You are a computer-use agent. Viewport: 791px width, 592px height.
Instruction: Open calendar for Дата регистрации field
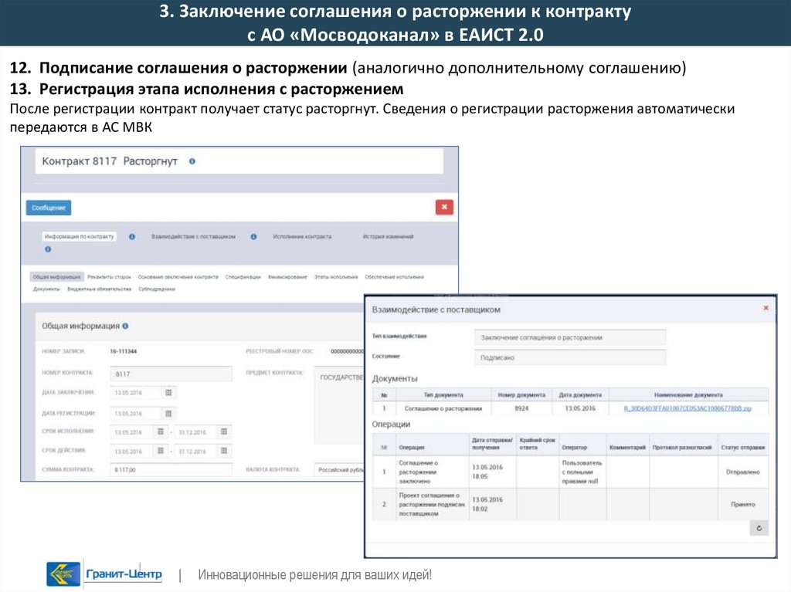point(168,414)
